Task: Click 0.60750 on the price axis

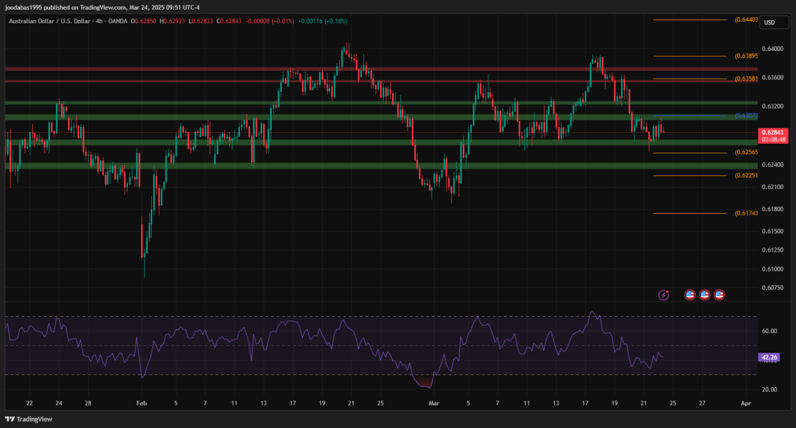Action: coord(772,287)
